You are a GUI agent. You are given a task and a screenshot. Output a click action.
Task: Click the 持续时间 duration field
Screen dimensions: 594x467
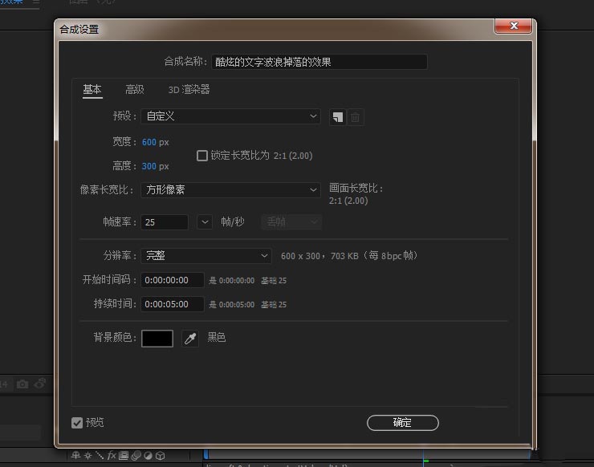click(173, 304)
